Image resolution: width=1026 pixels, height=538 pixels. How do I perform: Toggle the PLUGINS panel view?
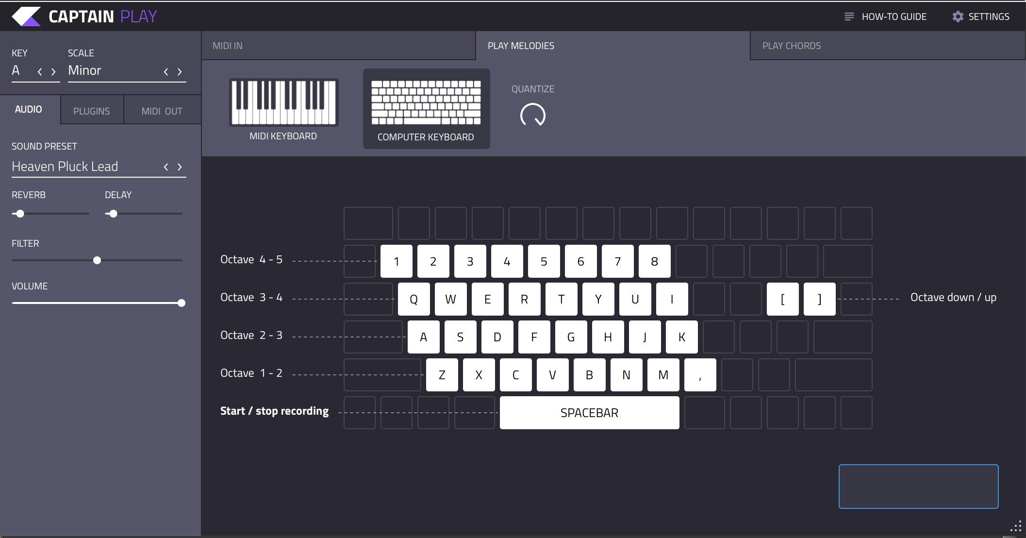click(92, 110)
